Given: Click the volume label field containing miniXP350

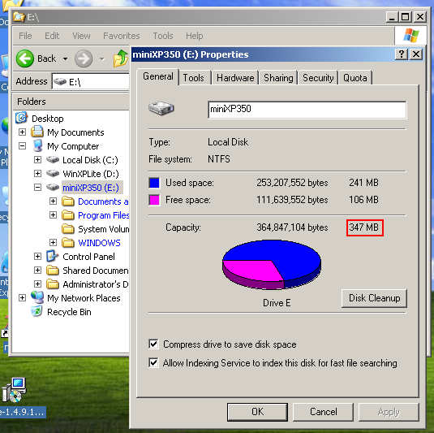Looking at the screenshot, I should (307, 110).
